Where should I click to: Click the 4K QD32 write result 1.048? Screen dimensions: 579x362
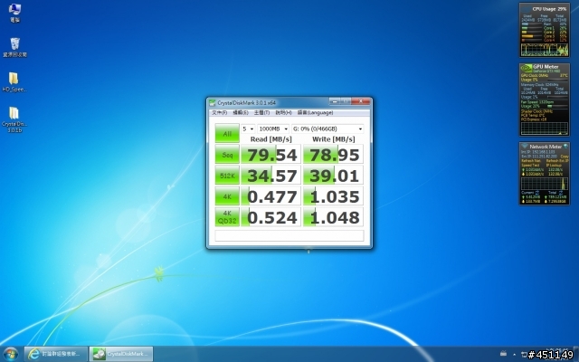(x=333, y=217)
